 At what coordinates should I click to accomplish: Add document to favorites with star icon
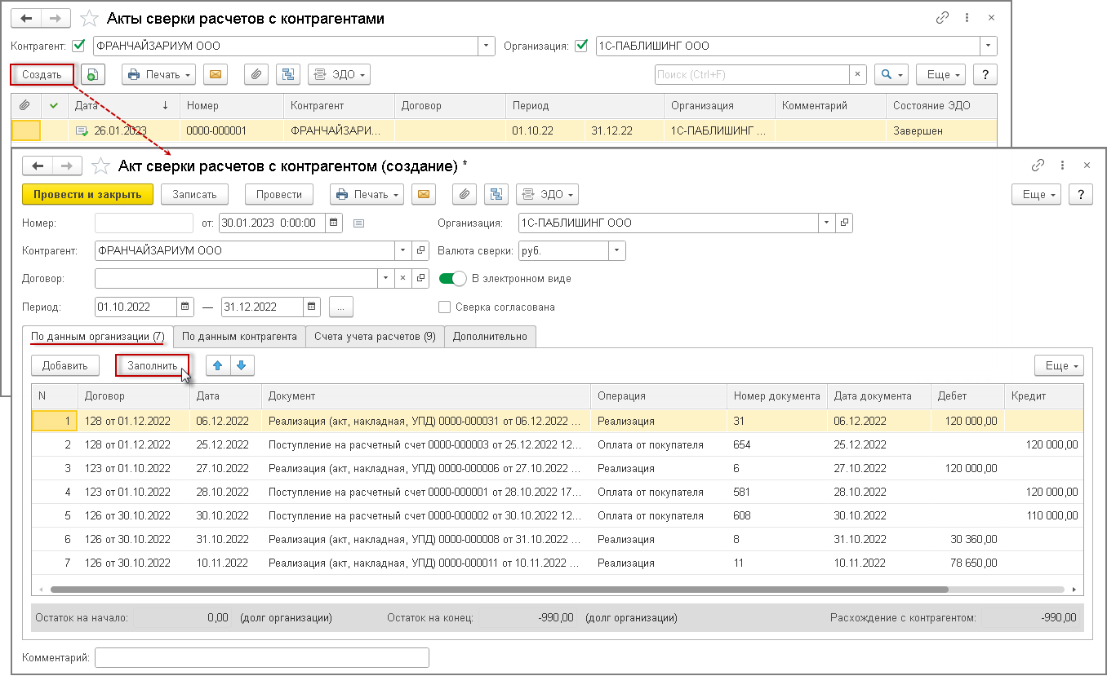[100, 166]
